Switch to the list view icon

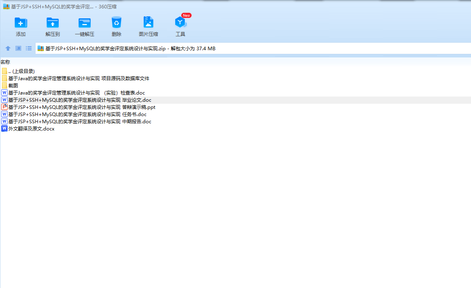pos(28,48)
